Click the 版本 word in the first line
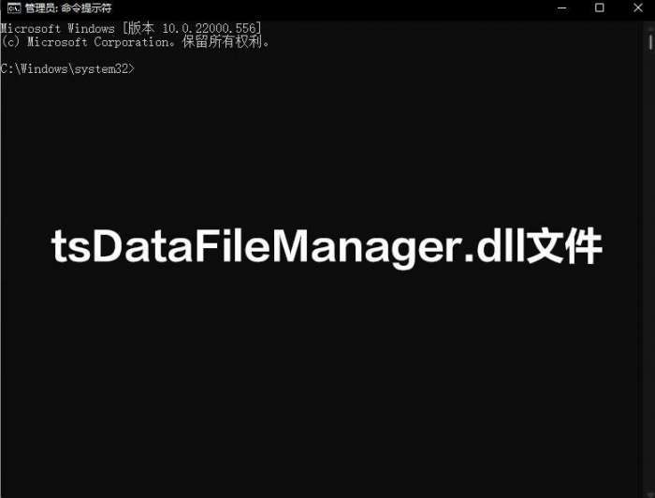655x498 pixels. [140, 28]
